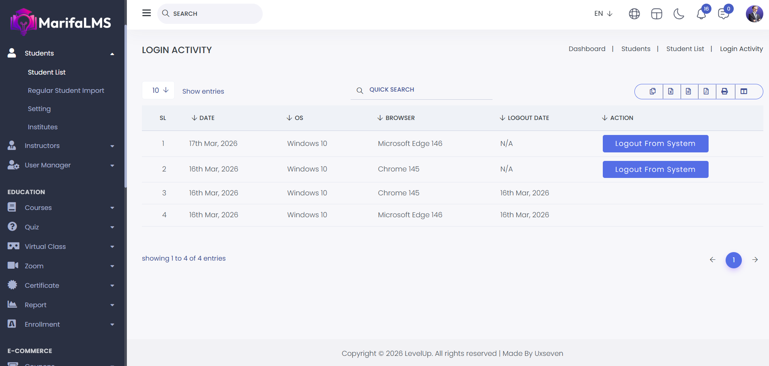Open the notifications bell
Viewport: 769px width, 366px height.
click(701, 14)
